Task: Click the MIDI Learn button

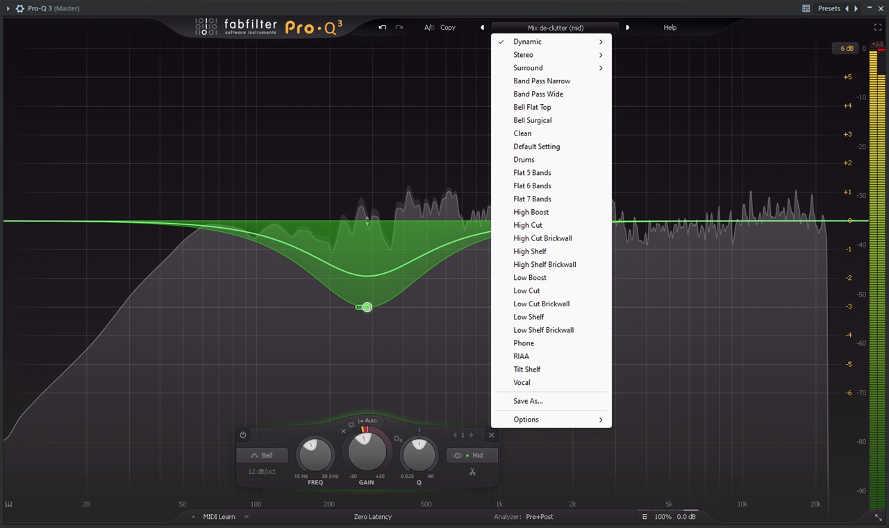Action: 219,517
